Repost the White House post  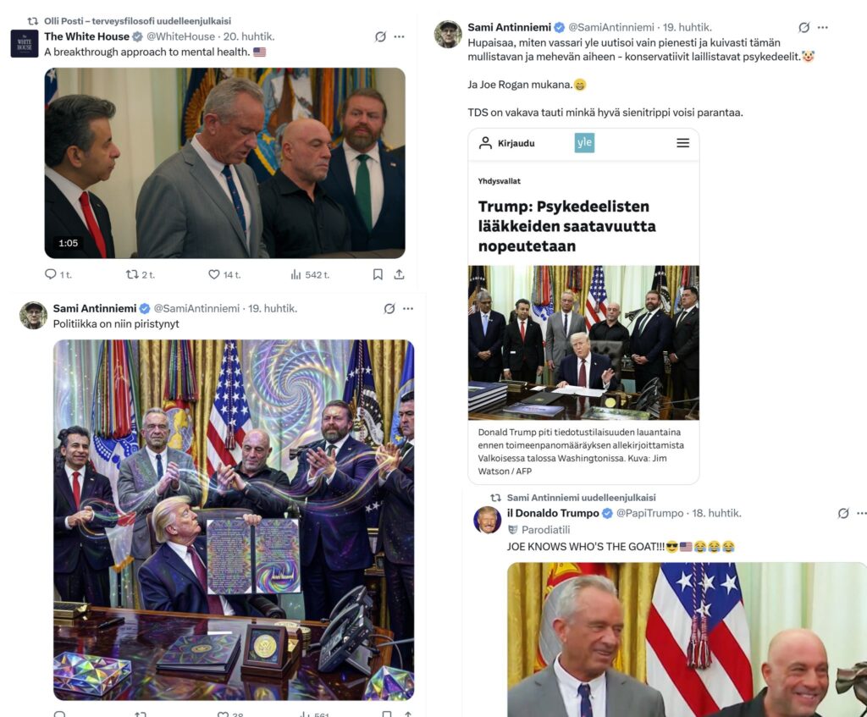coord(132,274)
